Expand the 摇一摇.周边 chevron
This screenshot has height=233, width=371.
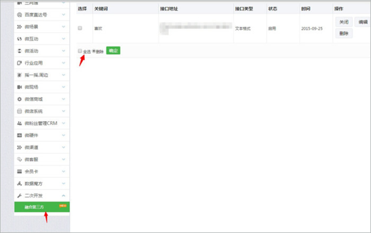(64, 75)
